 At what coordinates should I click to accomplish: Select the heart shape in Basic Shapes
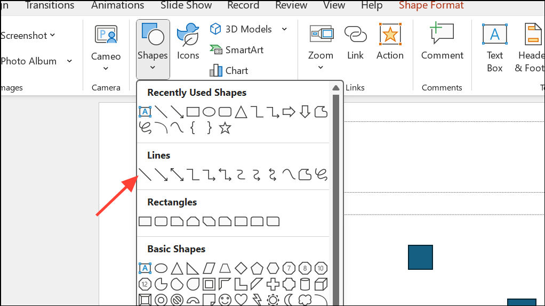point(241,300)
